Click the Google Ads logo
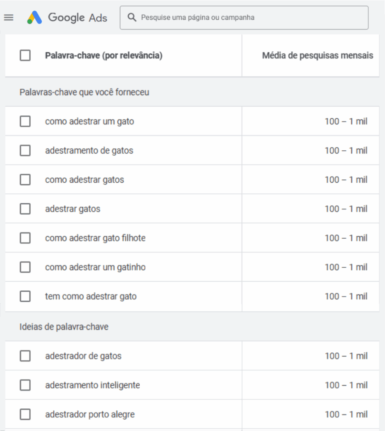 click(67, 18)
